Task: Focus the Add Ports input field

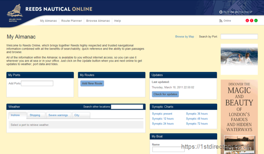Action: [x=37, y=83]
